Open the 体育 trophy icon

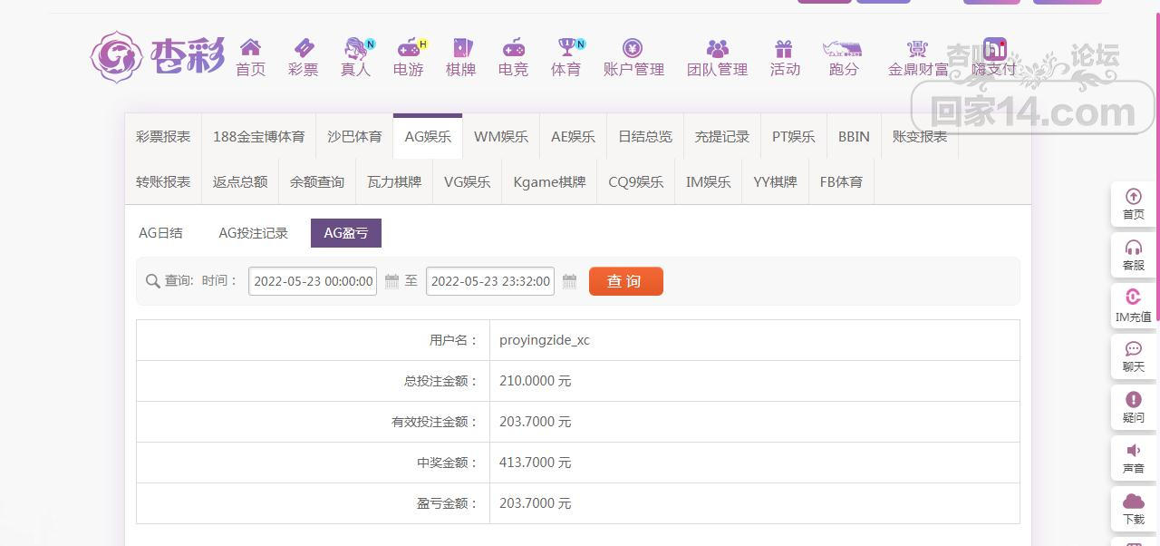point(566,48)
